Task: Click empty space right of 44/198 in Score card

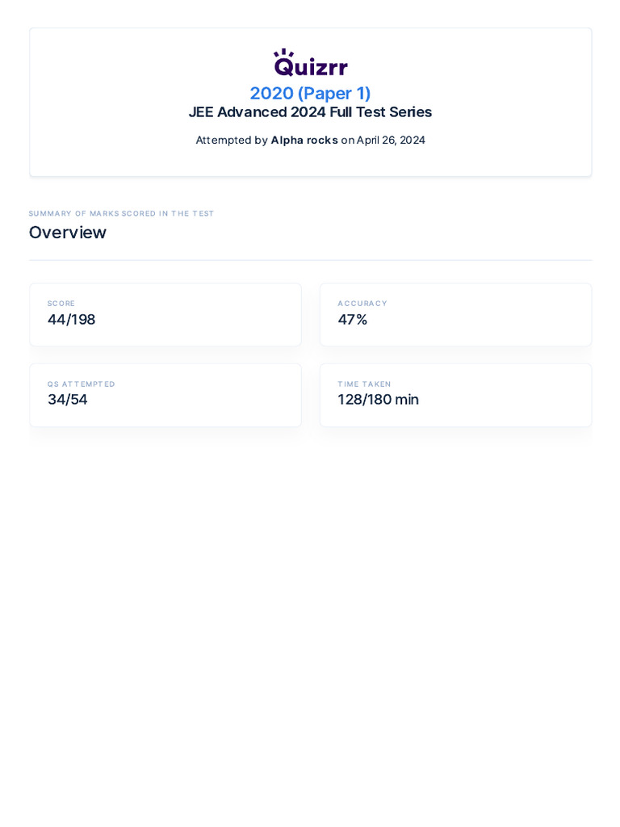Action: pyautogui.click(x=202, y=320)
